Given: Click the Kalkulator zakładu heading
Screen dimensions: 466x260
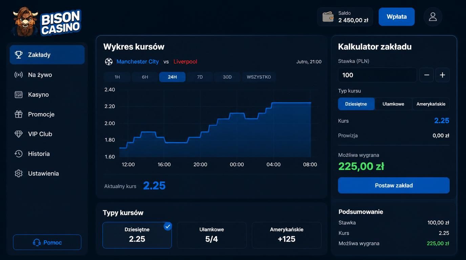Looking at the screenshot, I should pyautogui.click(x=375, y=47).
